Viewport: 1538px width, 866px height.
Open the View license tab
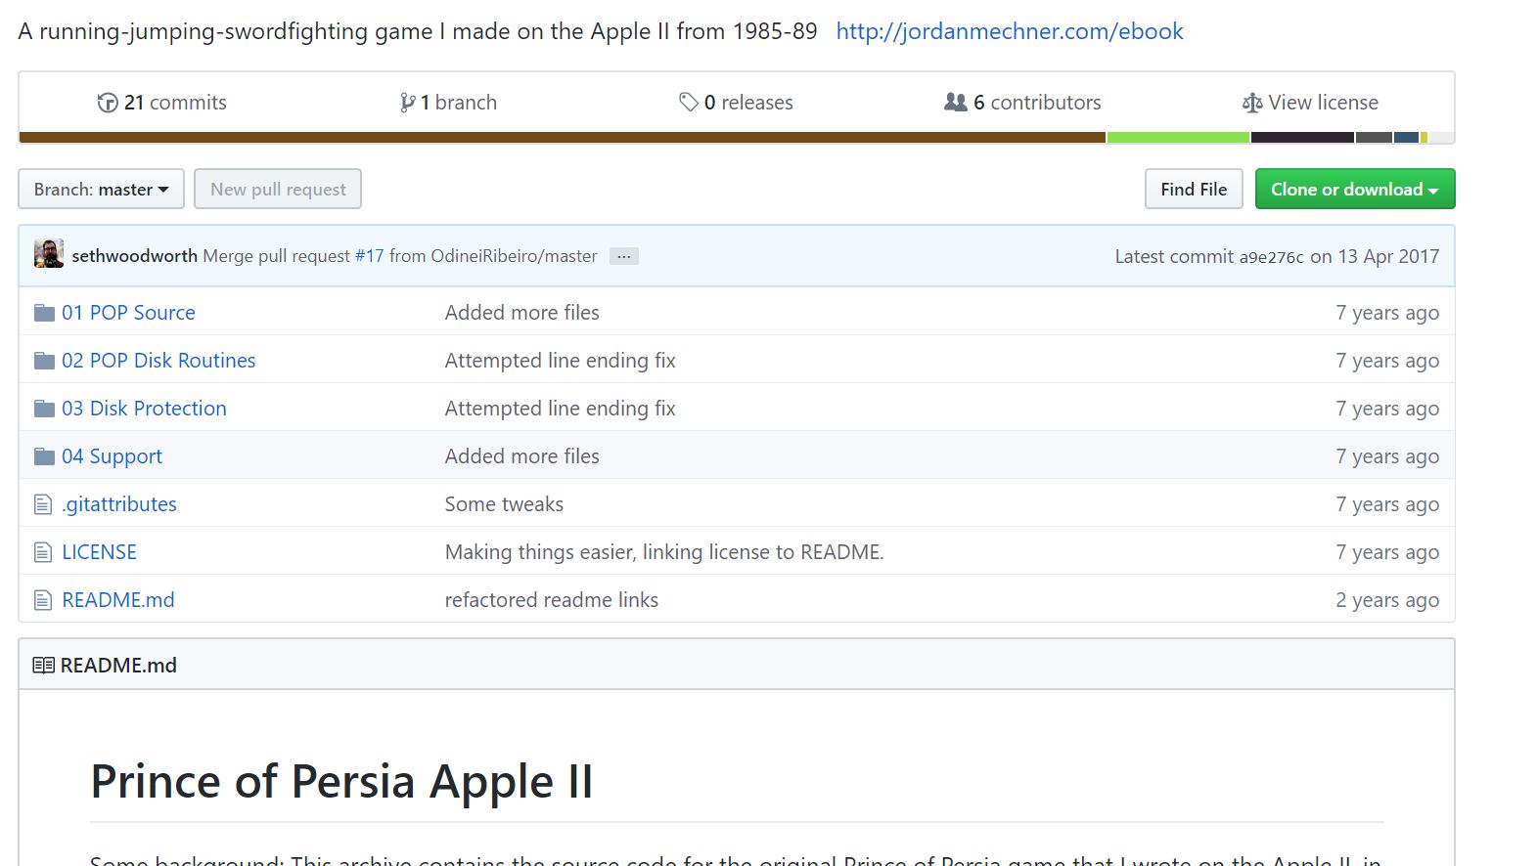click(1310, 103)
